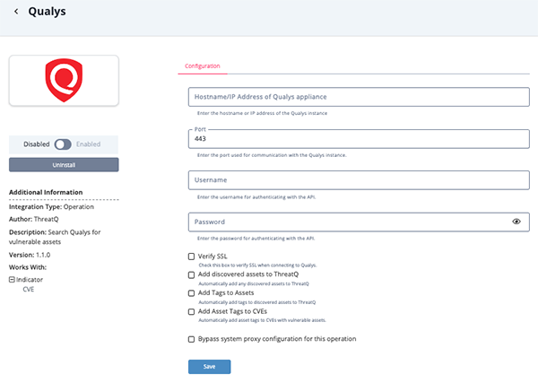This screenshot has height=383, width=538.
Task: Focus the Hostname/IP Address of Qualys appliance field
Action: tap(359, 97)
